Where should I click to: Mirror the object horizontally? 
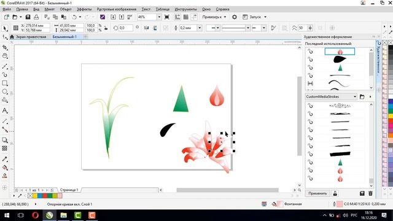click(147, 28)
